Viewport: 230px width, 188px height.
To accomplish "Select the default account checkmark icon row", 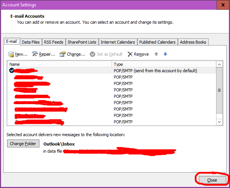I will pyautogui.click(x=12, y=70).
